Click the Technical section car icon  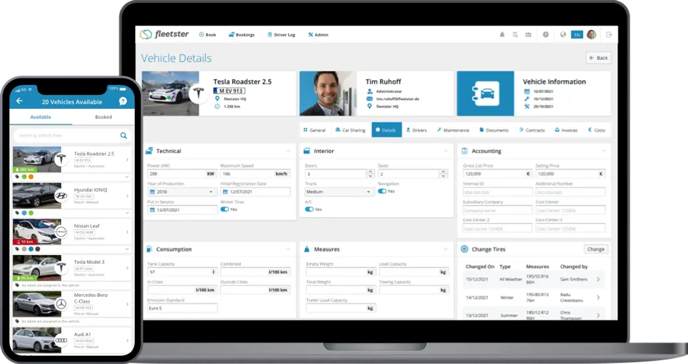(x=149, y=151)
